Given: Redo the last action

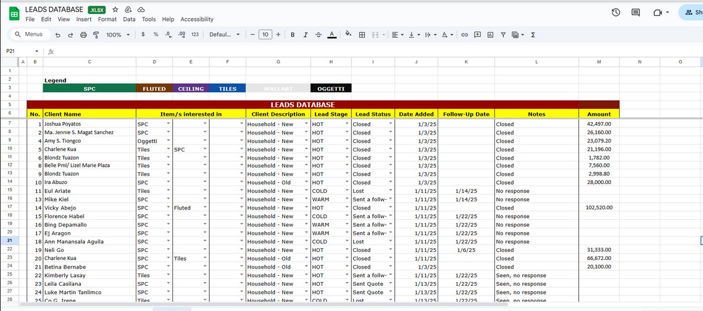Looking at the screenshot, I should click(70, 34).
